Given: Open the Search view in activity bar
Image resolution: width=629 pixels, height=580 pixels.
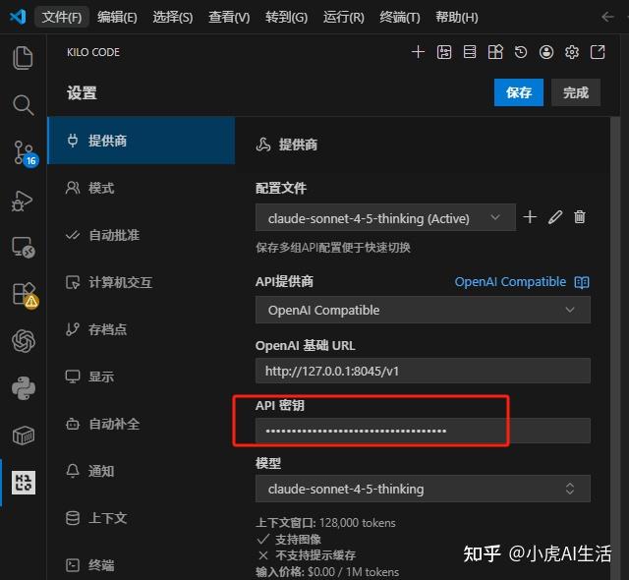Looking at the screenshot, I should coord(23,105).
